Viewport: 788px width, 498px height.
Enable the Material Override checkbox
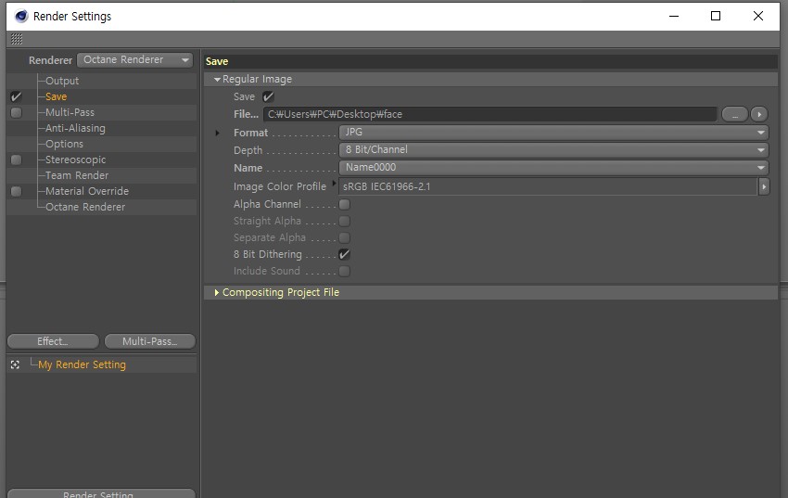16,191
